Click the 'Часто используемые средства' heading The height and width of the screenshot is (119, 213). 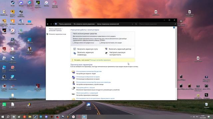[85, 33]
